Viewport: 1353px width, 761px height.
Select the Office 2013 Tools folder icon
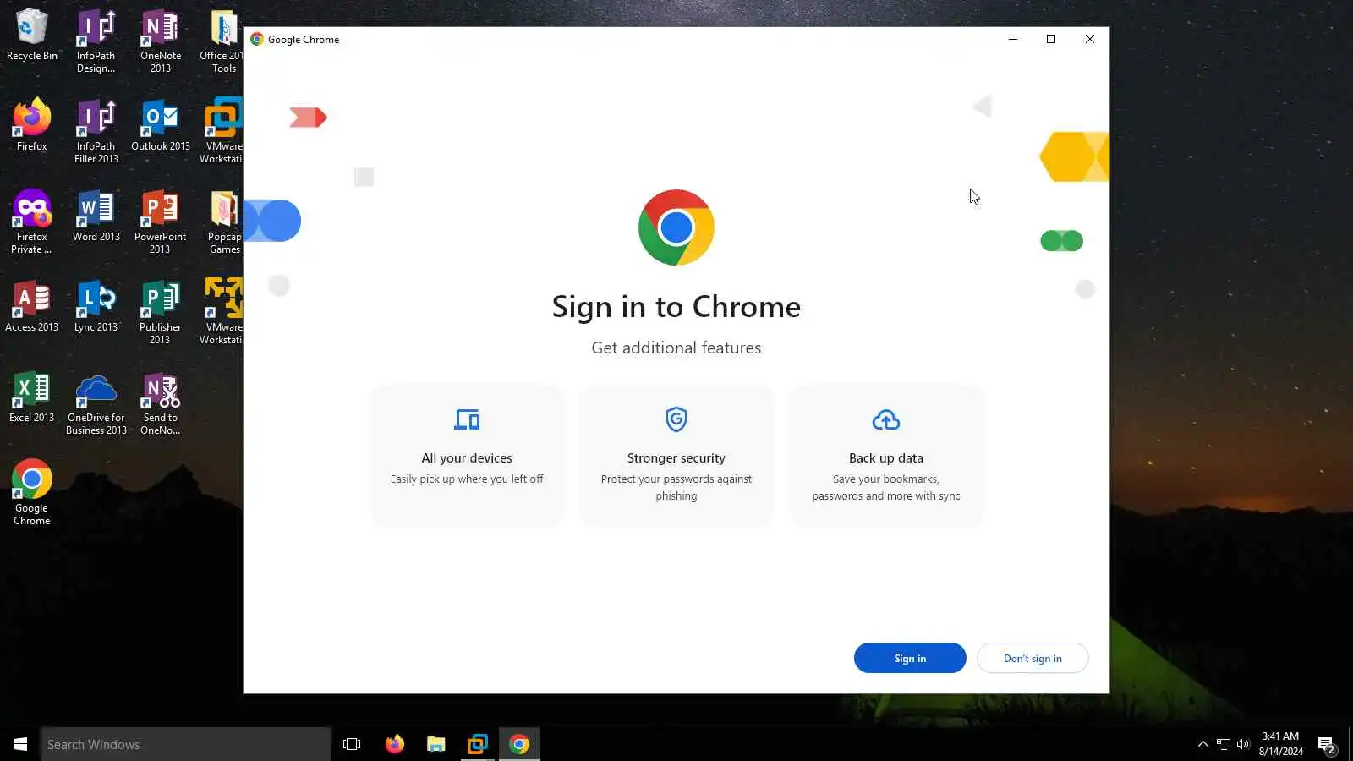click(223, 41)
